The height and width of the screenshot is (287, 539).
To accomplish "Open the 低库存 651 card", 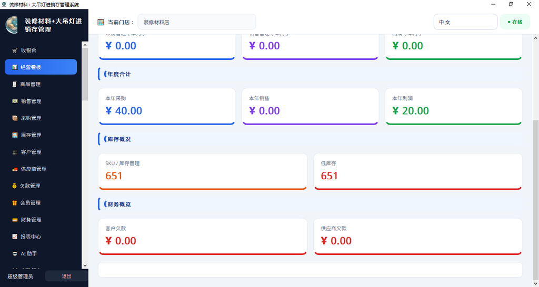I will [x=418, y=171].
